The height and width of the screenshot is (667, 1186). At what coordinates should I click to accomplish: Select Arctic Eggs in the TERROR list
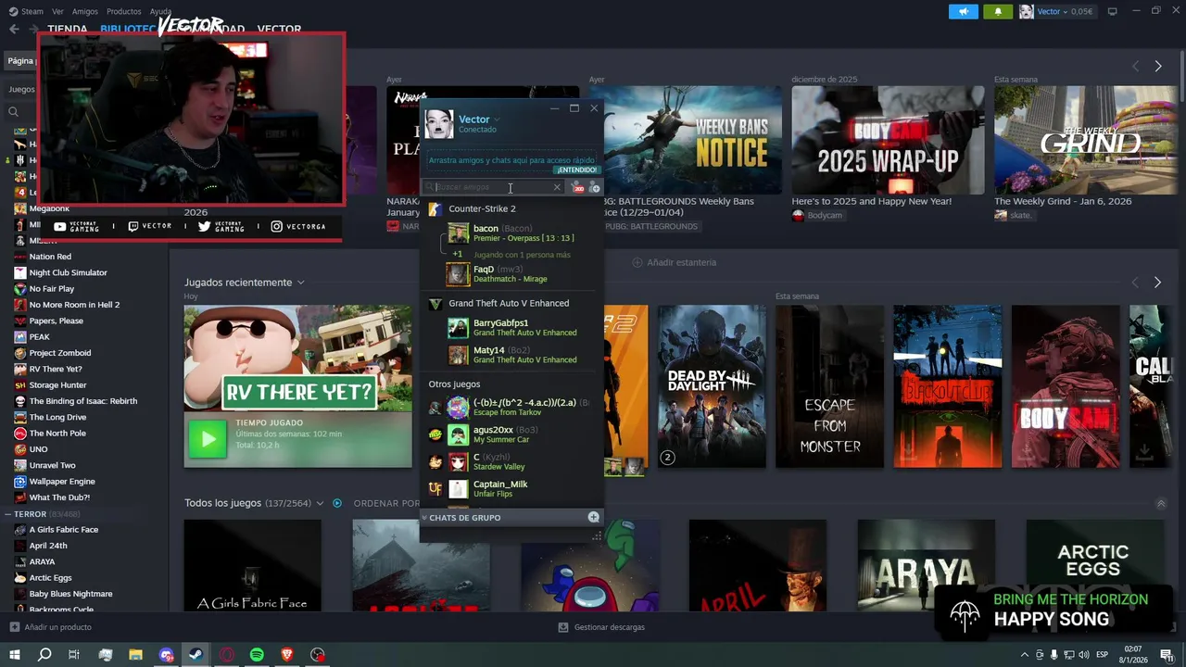click(50, 578)
